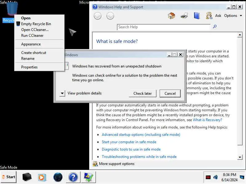The width and height of the screenshot is (246, 184).
Task: Click into the Search Help input field
Action: [164, 27]
